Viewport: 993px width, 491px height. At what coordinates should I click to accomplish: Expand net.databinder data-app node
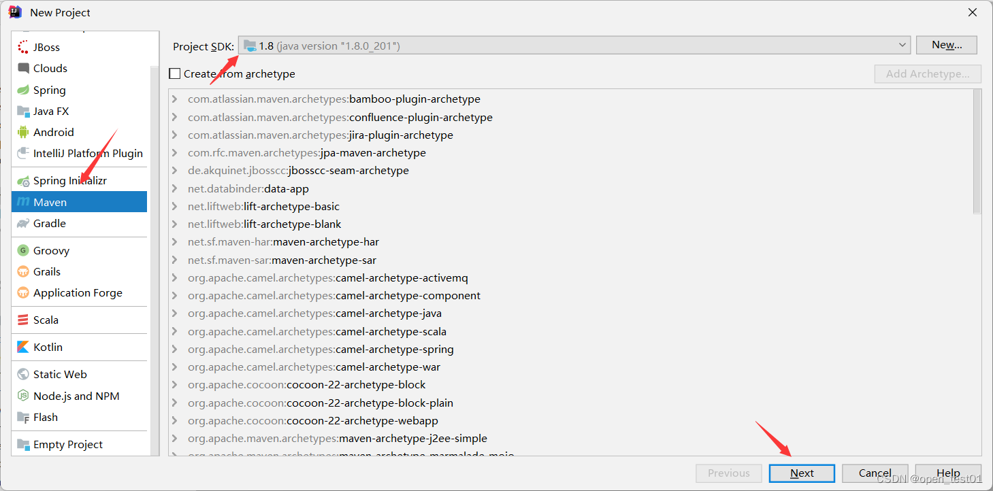[175, 188]
